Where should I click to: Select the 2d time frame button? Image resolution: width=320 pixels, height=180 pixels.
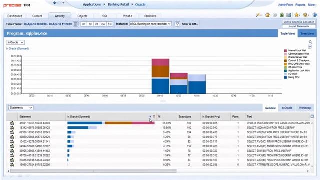pos(97,24)
